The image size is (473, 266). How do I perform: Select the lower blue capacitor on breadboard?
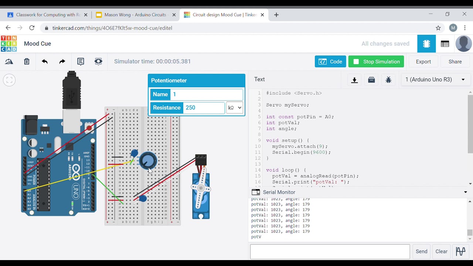coord(143,199)
